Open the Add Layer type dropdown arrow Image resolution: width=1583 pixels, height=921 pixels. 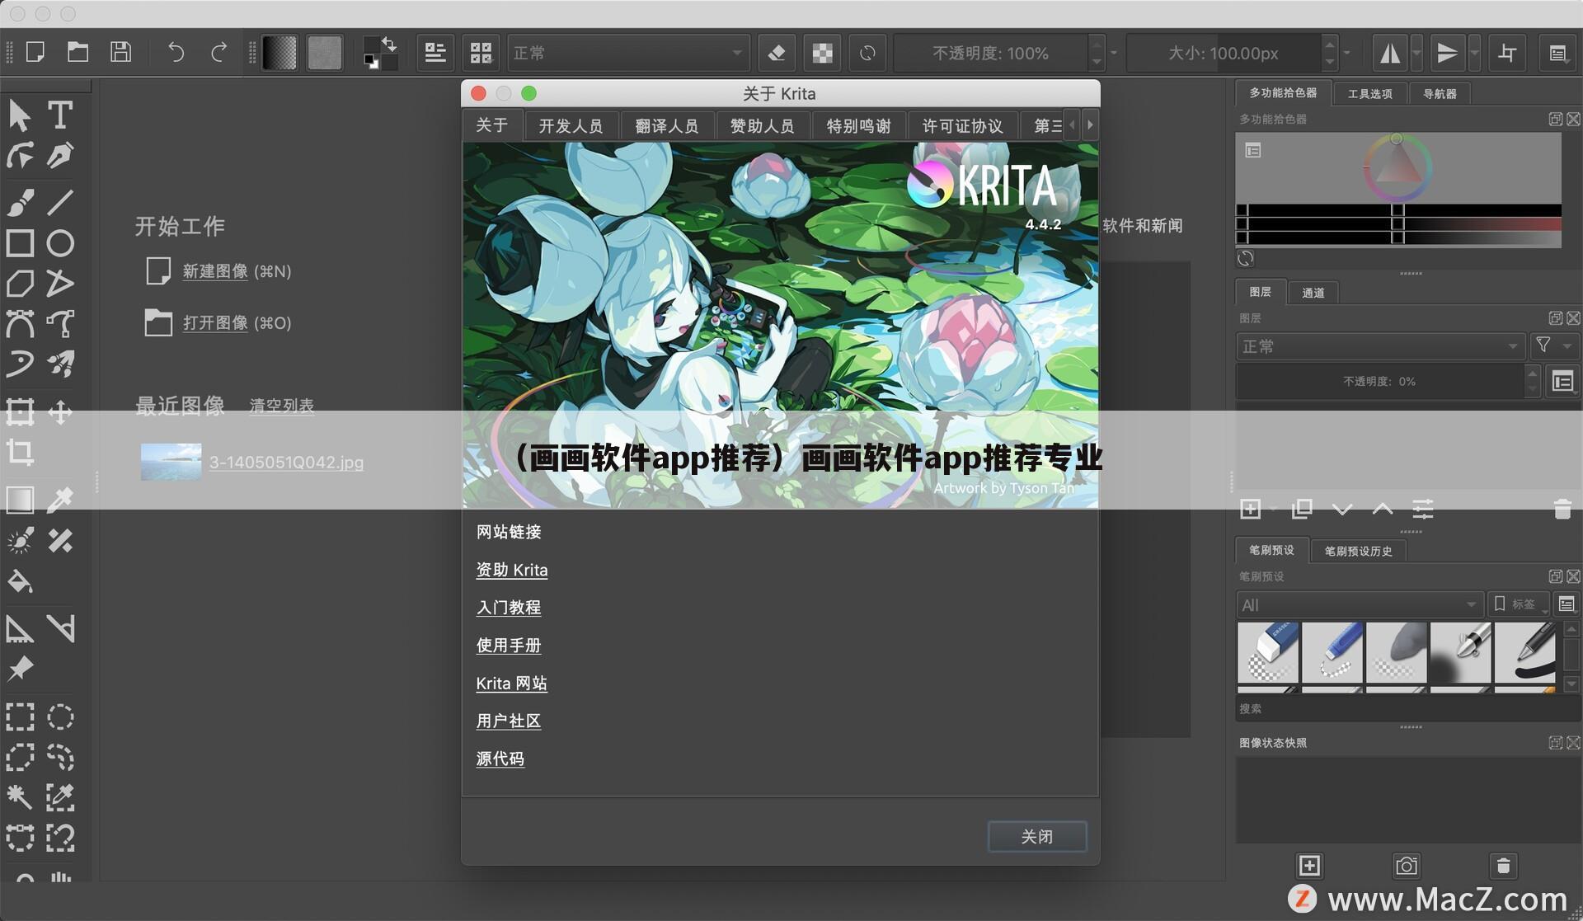click(1274, 510)
